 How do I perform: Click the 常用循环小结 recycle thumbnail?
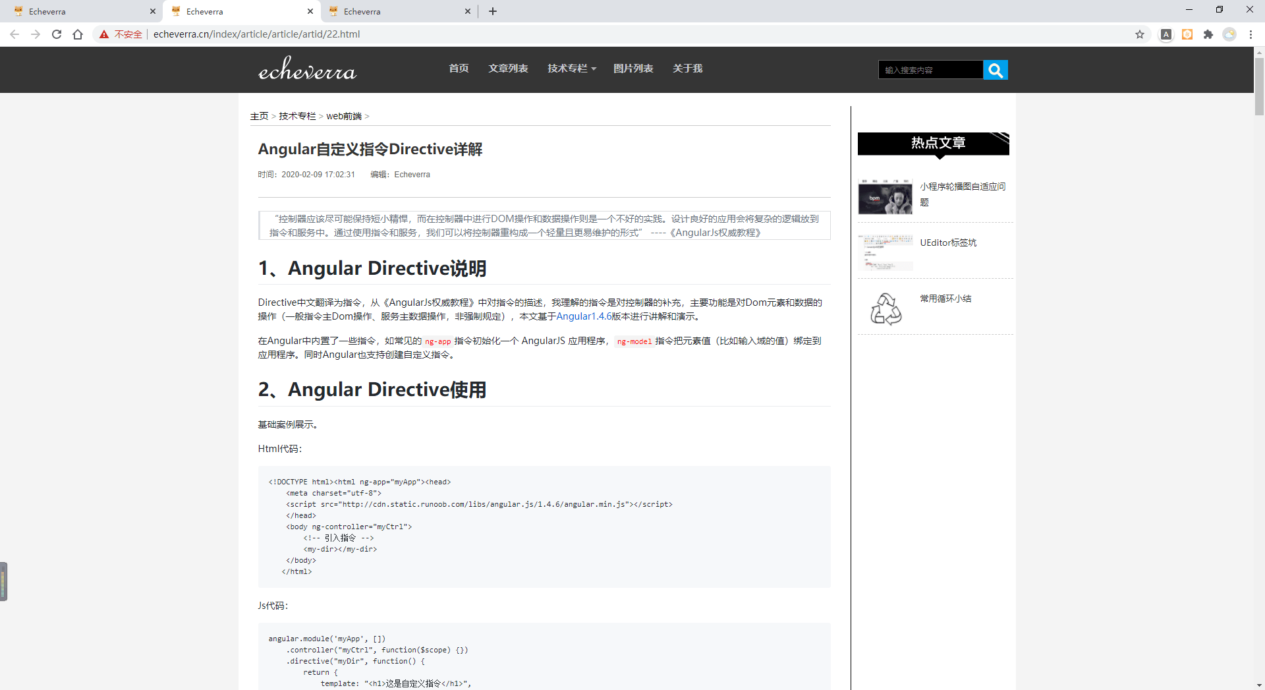pyautogui.click(x=885, y=309)
